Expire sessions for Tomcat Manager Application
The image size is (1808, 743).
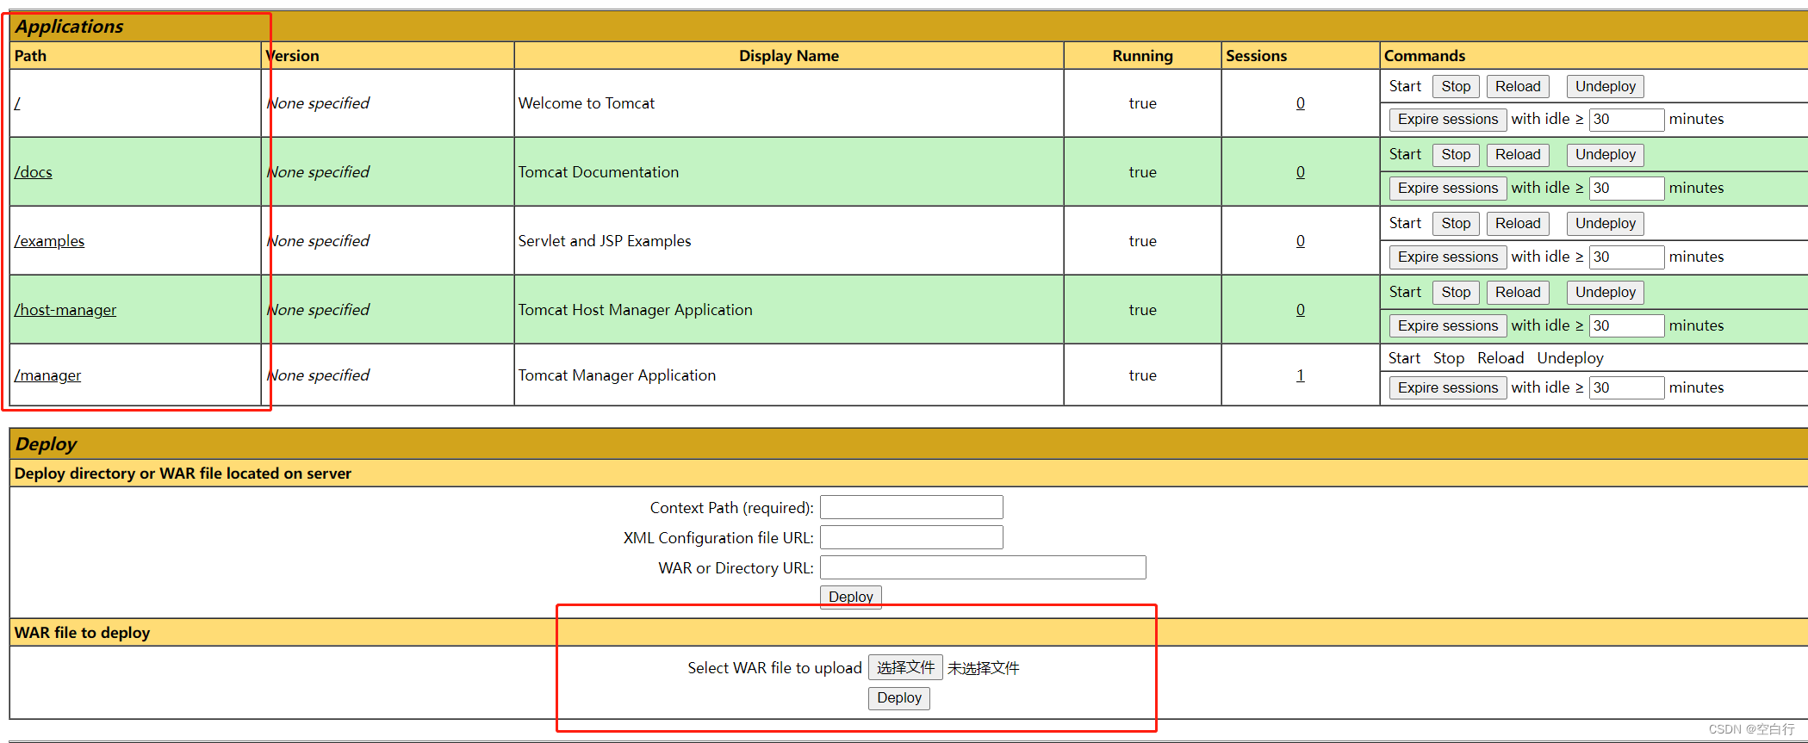coord(1448,387)
